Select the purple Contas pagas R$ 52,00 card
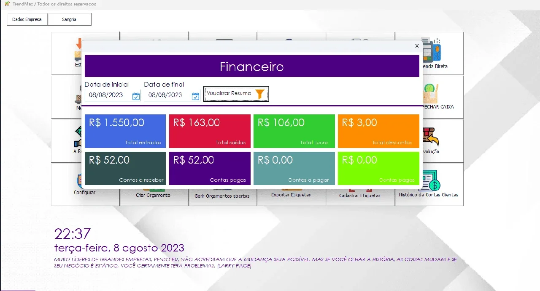The height and width of the screenshot is (291, 540). pos(210,168)
